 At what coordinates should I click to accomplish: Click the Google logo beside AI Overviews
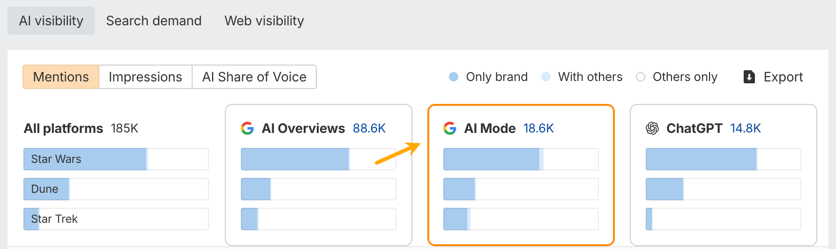coord(247,128)
